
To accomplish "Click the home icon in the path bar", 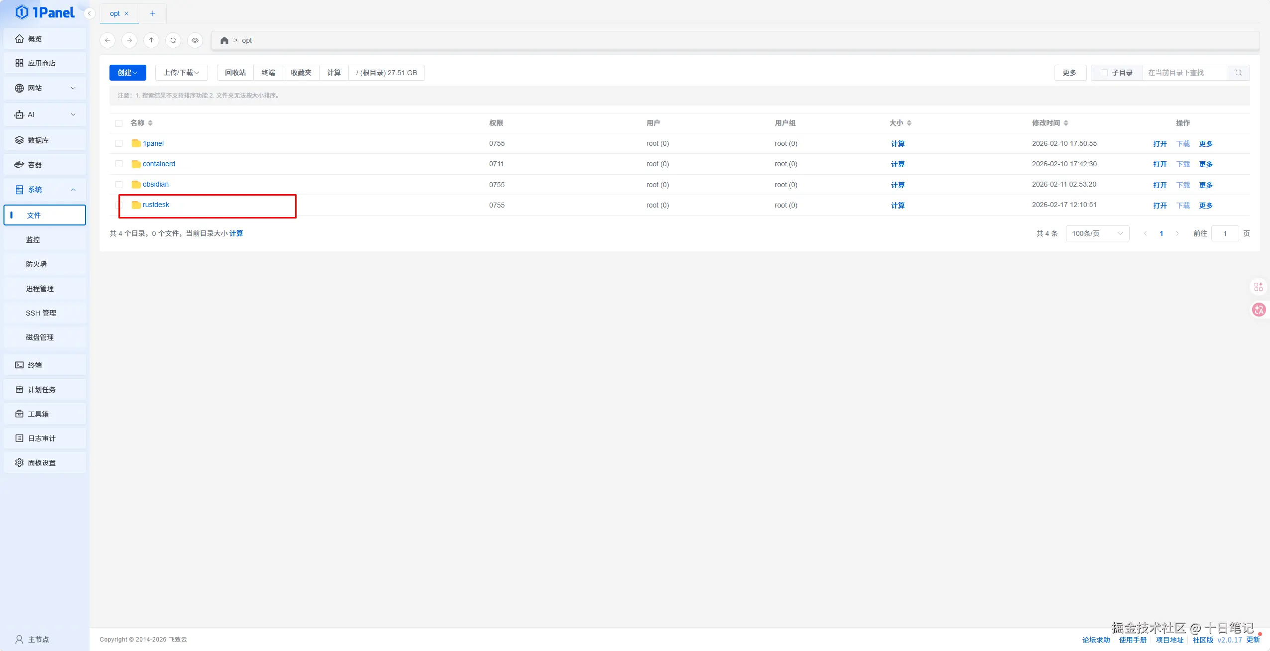I will (224, 40).
